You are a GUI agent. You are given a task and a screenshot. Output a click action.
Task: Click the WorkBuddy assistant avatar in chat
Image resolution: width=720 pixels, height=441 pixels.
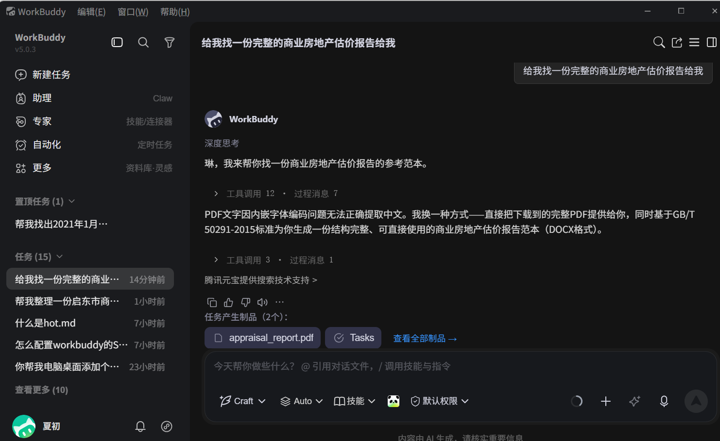click(x=214, y=119)
